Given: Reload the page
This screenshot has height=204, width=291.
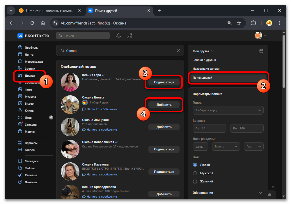Looking at the screenshot, I should [x=32, y=23].
